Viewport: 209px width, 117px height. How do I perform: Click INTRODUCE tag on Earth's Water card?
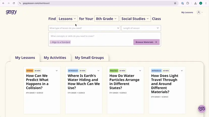pyautogui.click(x=73, y=71)
